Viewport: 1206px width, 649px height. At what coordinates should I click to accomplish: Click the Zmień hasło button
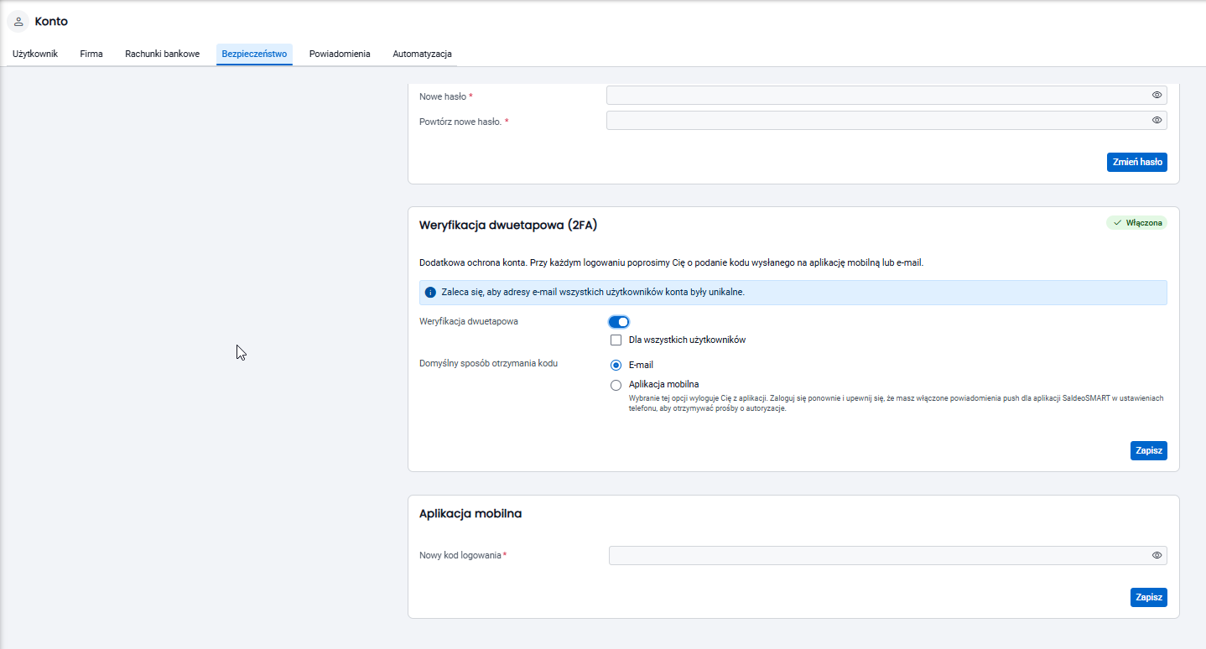pos(1136,162)
